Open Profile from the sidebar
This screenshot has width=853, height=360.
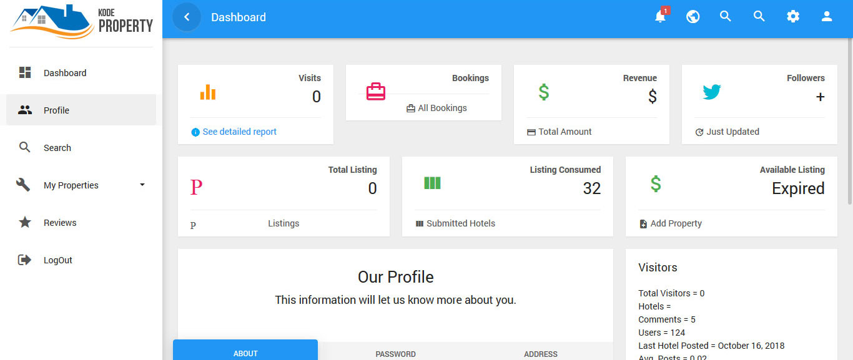click(x=56, y=110)
